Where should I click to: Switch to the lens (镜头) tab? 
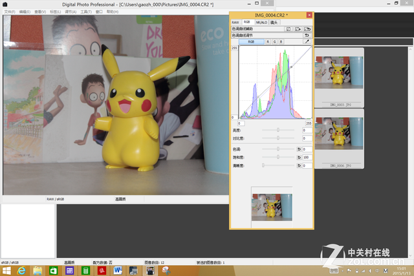tap(274, 23)
